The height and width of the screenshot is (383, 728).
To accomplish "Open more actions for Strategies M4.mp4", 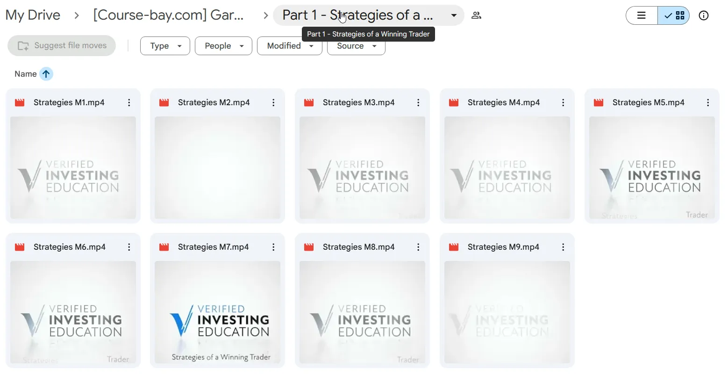I will click(x=563, y=102).
